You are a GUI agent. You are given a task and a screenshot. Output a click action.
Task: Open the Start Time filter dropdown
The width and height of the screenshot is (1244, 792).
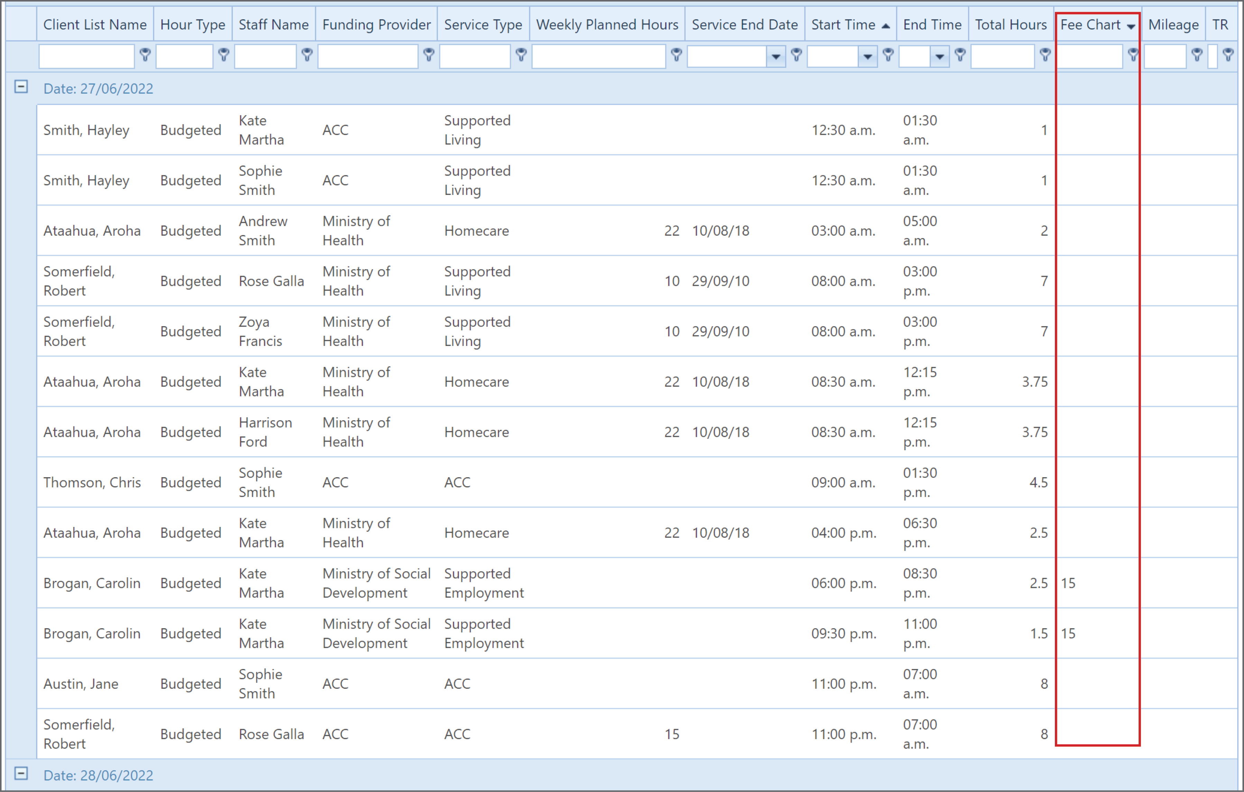868,56
